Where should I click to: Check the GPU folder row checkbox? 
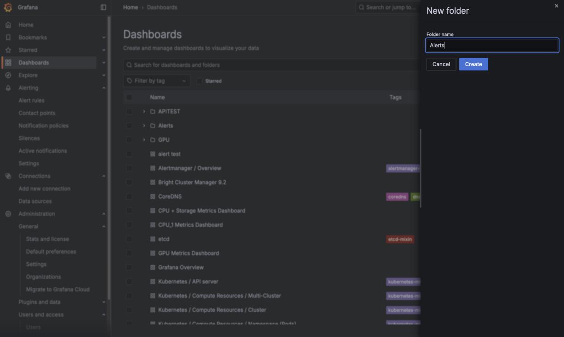[x=129, y=140]
